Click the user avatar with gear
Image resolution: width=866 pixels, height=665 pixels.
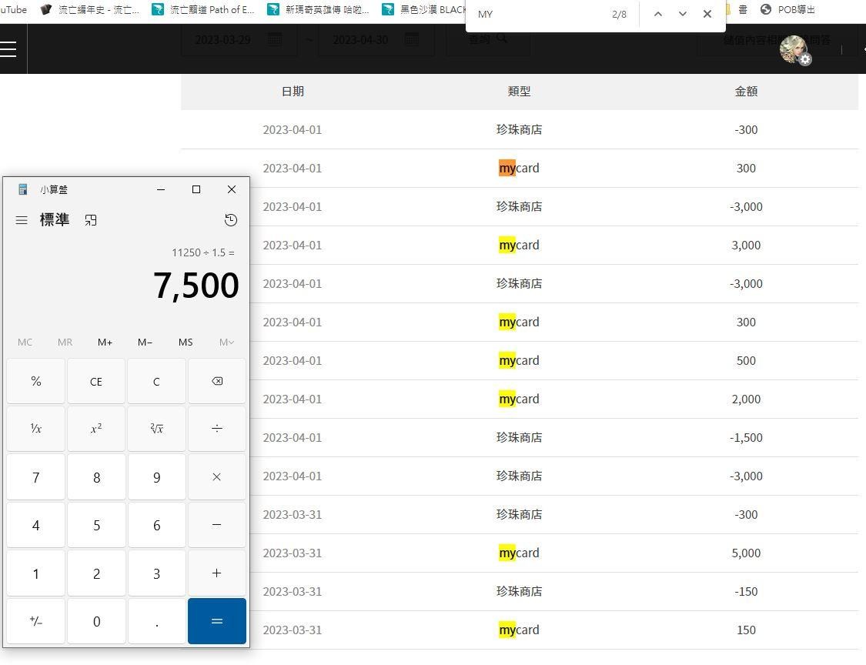[x=794, y=50]
